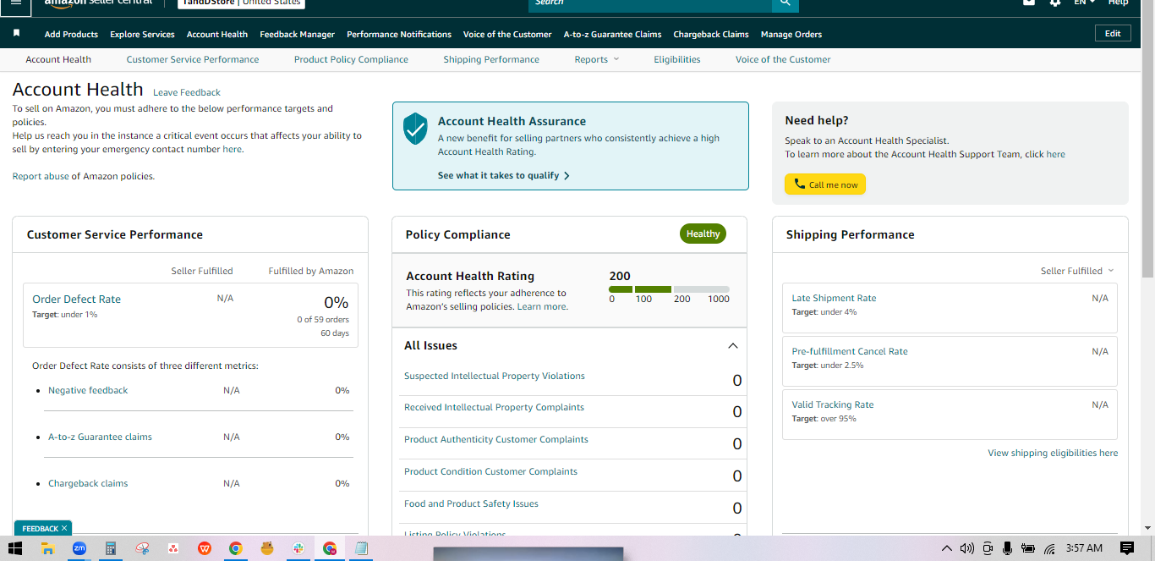1155x561 pixels.
Task: Click the Account Health Assurance shield icon
Action: pyautogui.click(x=415, y=129)
